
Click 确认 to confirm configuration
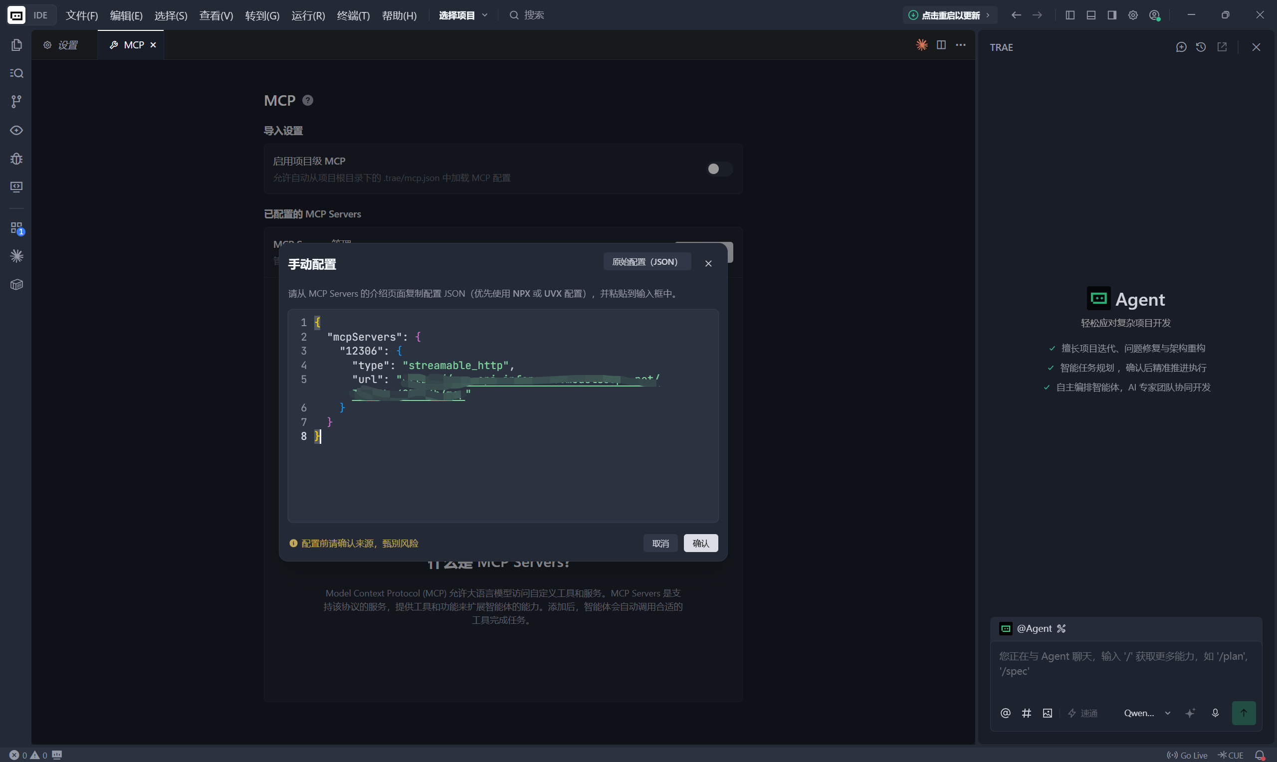point(700,543)
